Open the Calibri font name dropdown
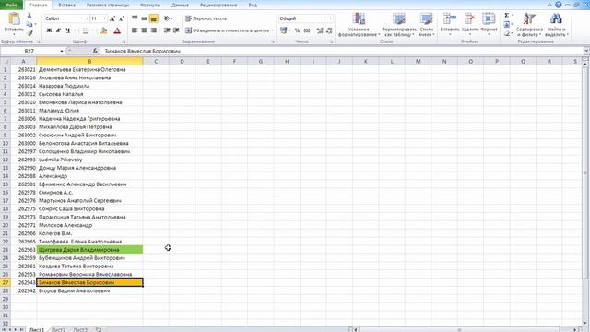This screenshot has width=590, height=332. pos(87,18)
